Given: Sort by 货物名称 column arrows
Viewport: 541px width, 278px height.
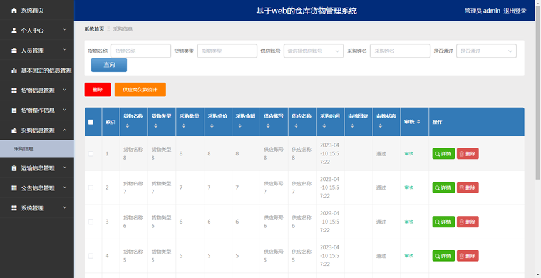Looking at the screenshot, I should tap(127, 126).
